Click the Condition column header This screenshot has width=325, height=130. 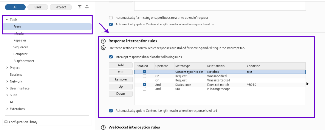[276, 66]
